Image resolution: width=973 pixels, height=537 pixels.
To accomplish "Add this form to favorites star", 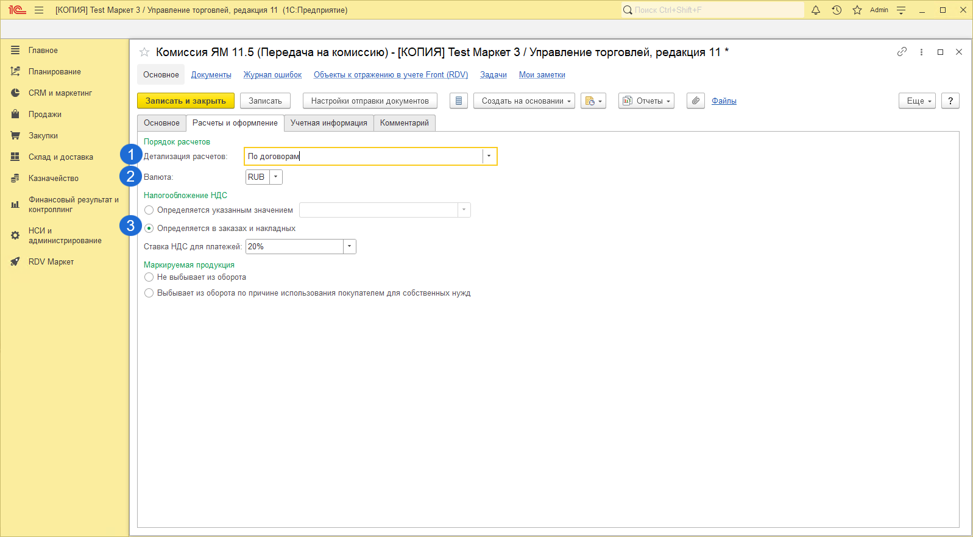I will (x=144, y=52).
